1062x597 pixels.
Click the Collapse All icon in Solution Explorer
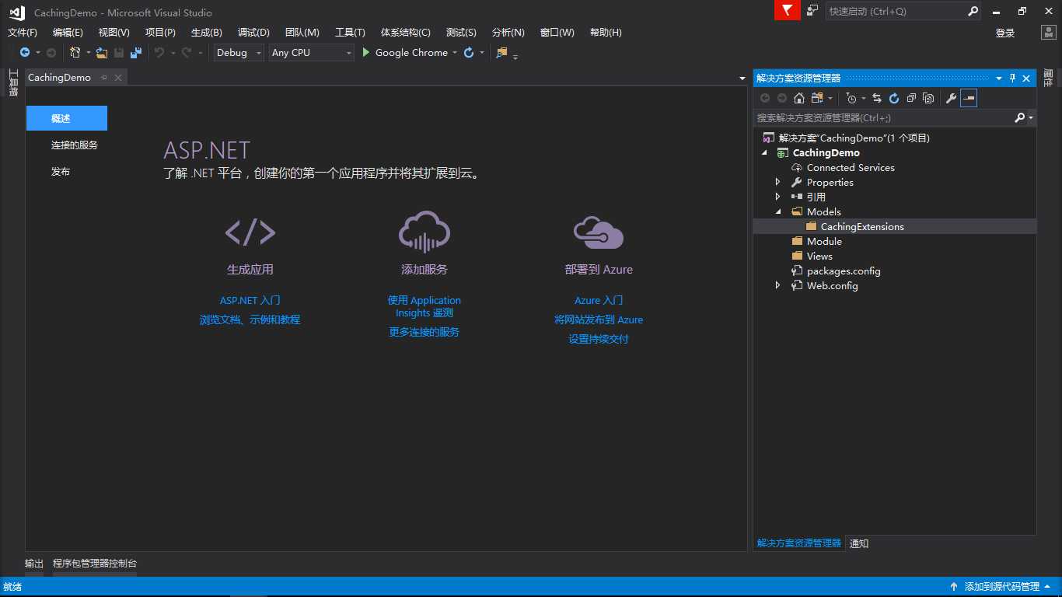(x=911, y=98)
